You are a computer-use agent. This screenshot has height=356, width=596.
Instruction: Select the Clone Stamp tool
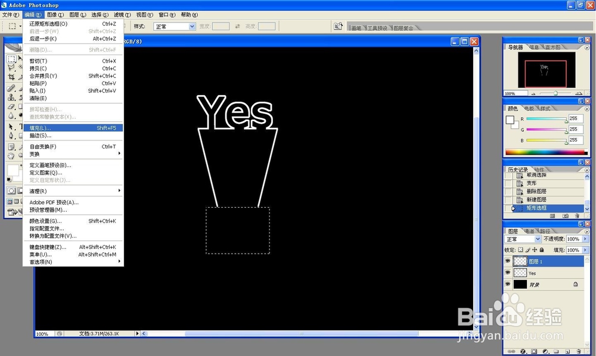[11, 97]
